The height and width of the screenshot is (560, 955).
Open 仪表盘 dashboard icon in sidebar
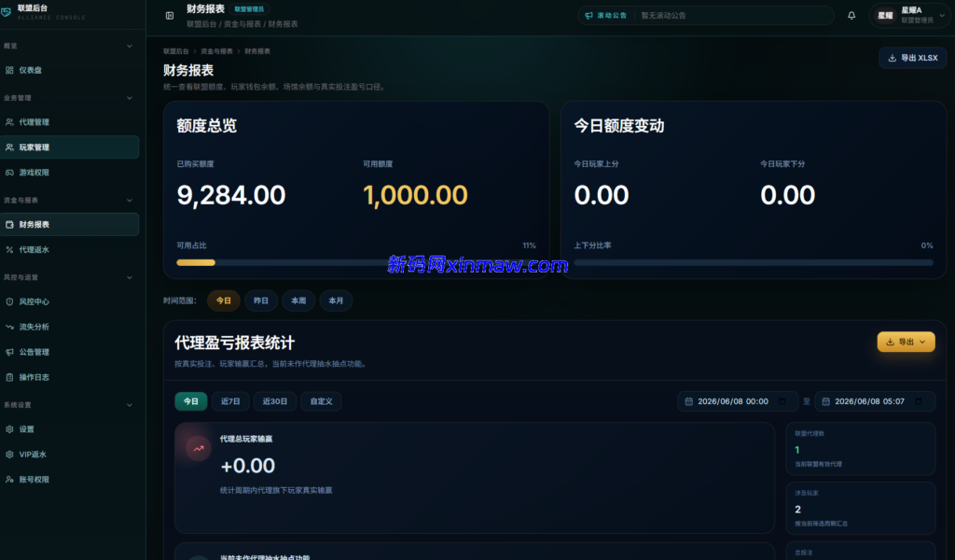tap(9, 70)
